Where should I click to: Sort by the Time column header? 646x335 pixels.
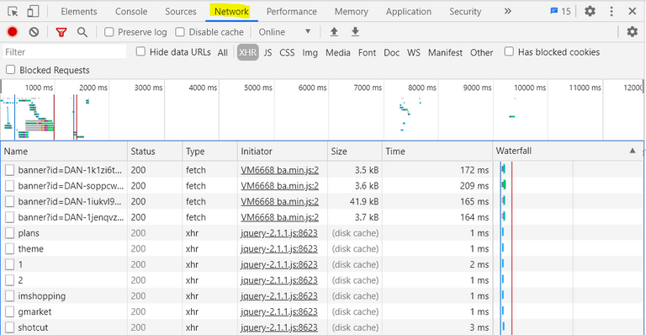pos(437,152)
